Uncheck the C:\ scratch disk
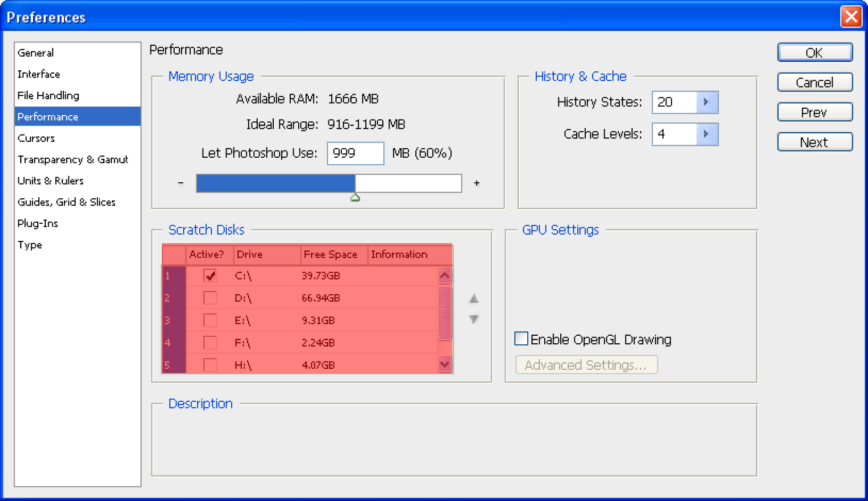 (210, 275)
